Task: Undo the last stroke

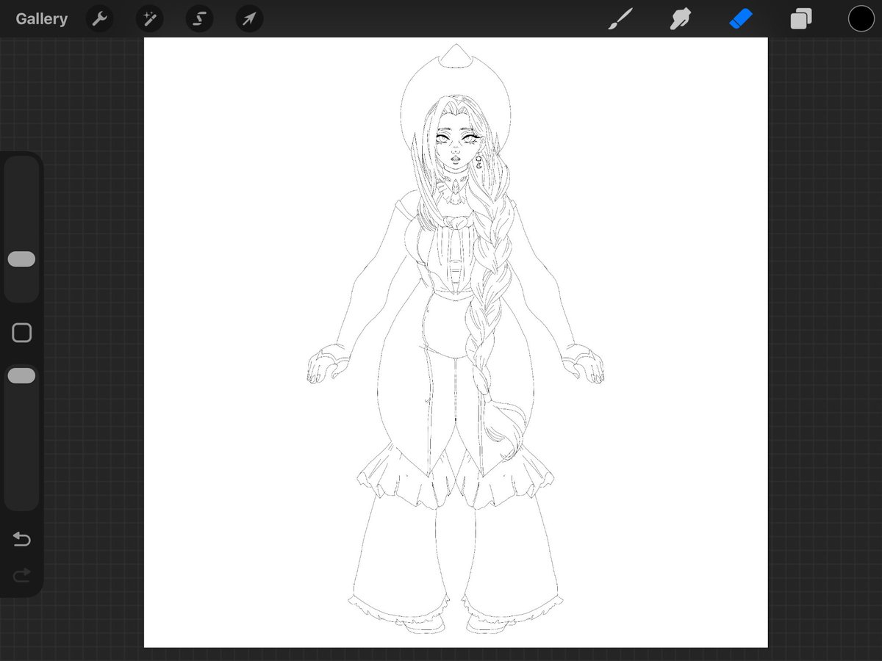Action: 22,540
